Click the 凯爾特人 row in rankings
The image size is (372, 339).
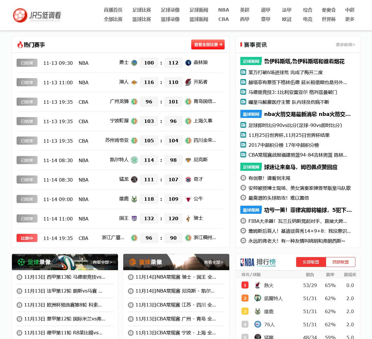tap(298, 298)
